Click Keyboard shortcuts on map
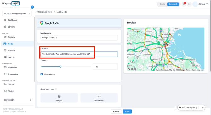 coord(162,70)
